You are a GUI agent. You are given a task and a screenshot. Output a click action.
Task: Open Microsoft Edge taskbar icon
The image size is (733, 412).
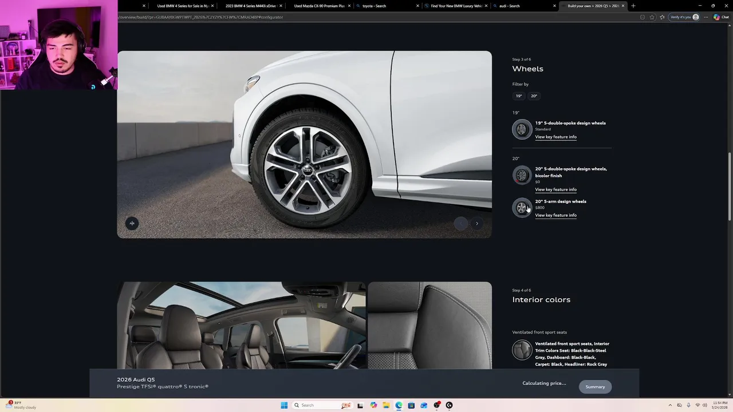tap(399, 405)
